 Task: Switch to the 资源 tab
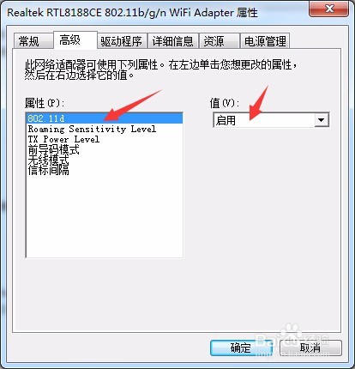tap(220, 41)
